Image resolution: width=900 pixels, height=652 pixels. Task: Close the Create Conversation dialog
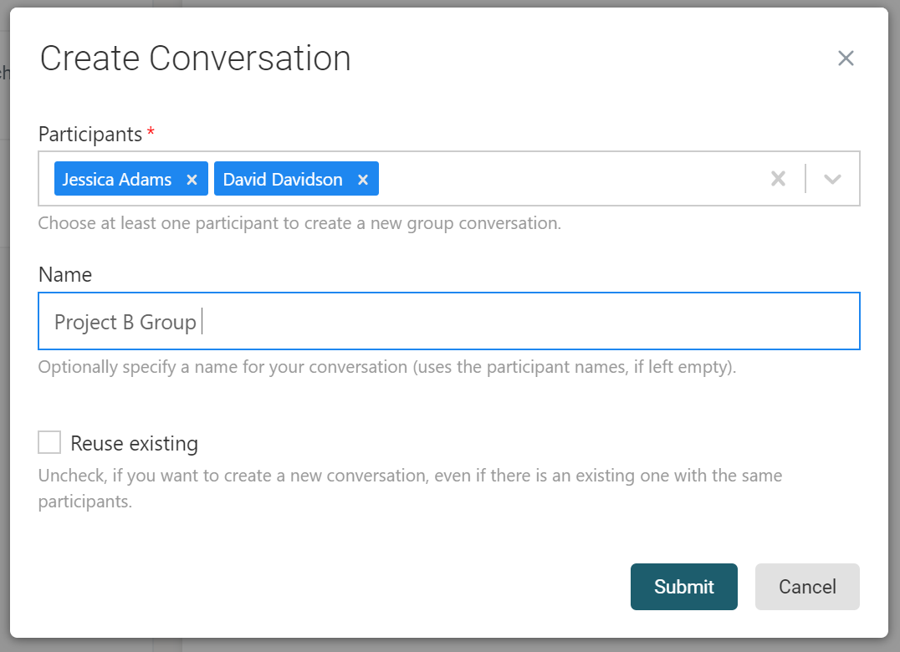point(846,59)
